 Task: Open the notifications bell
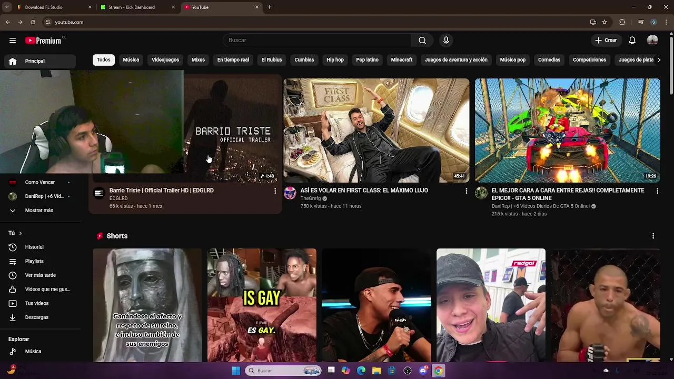(x=632, y=41)
